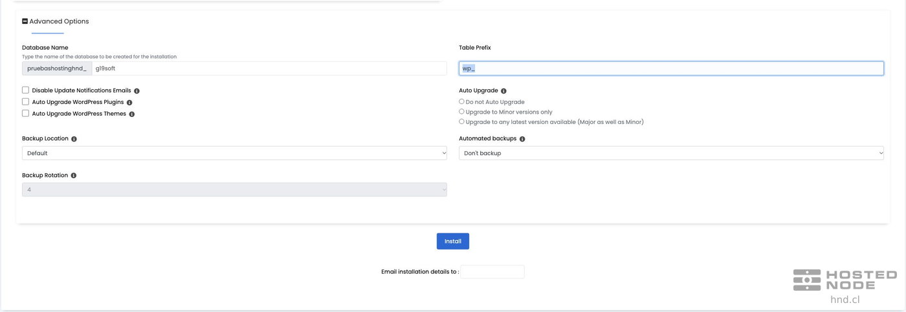The image size is (906, 312).
Task: Enable Disable Update Notifications Emails checkbox
Action: pos(26,90)
